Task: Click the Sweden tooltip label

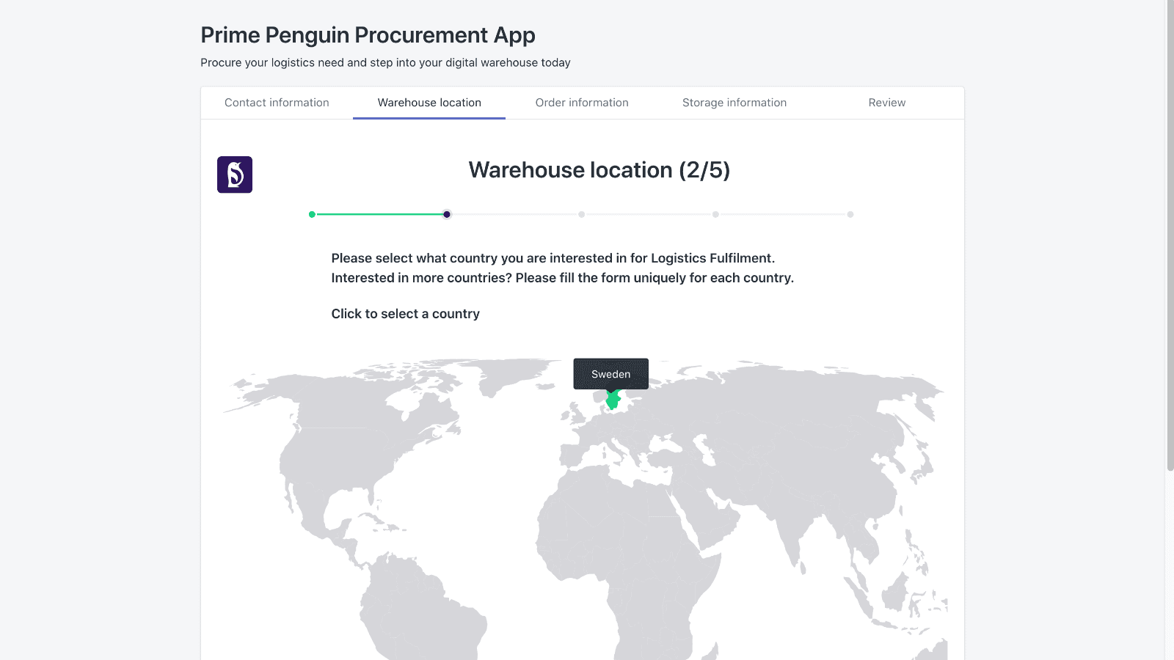Action: point(610,374)
